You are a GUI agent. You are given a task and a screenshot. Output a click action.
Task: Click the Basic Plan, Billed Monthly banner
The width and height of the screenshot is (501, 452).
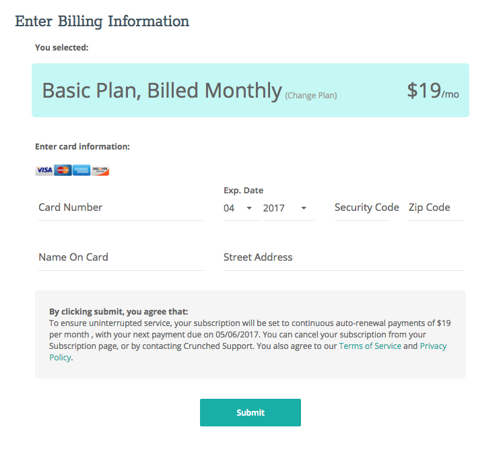tap(250, 90)
